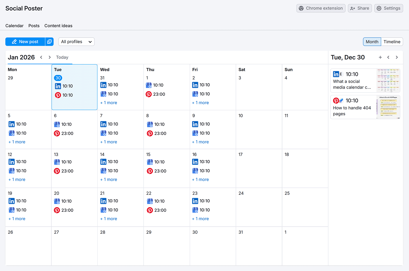The width and height of the screenshot is (409, 271).
Task: Open the How to handle 404 pages thumbnail
Action: (388, 107)
